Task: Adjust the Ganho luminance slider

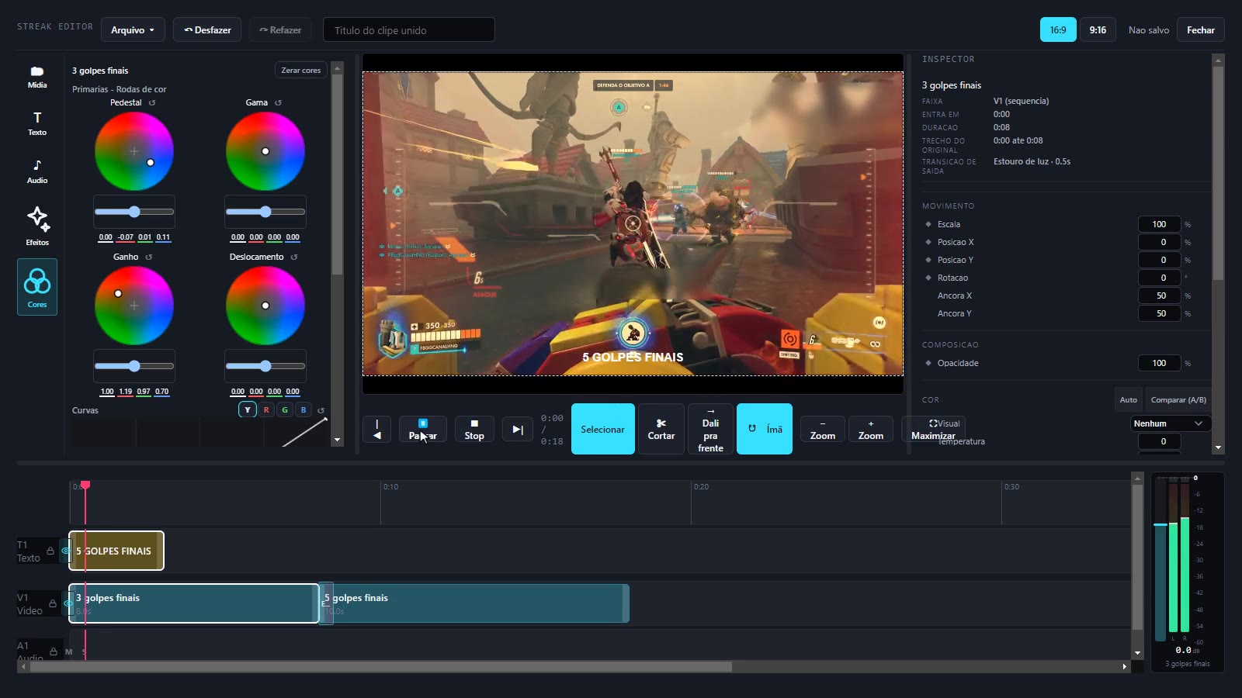Action: pos(134,366)
